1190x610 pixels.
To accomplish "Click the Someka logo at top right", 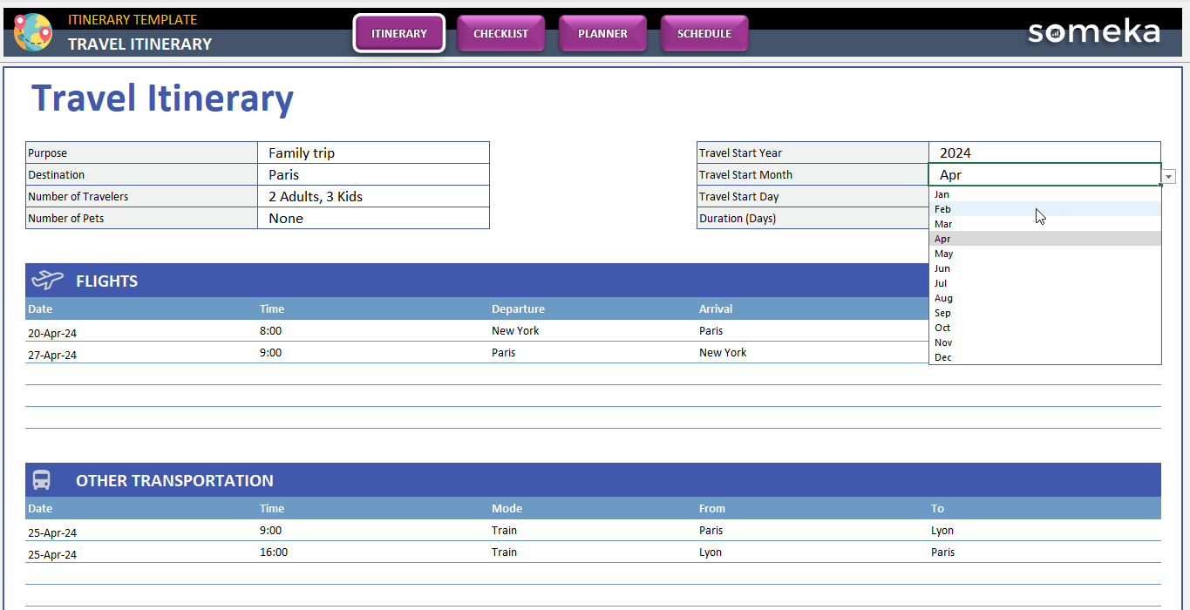I will tap(1094, 31).
